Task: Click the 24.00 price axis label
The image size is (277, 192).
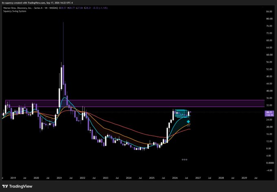Action: click(x=269, y=120)
